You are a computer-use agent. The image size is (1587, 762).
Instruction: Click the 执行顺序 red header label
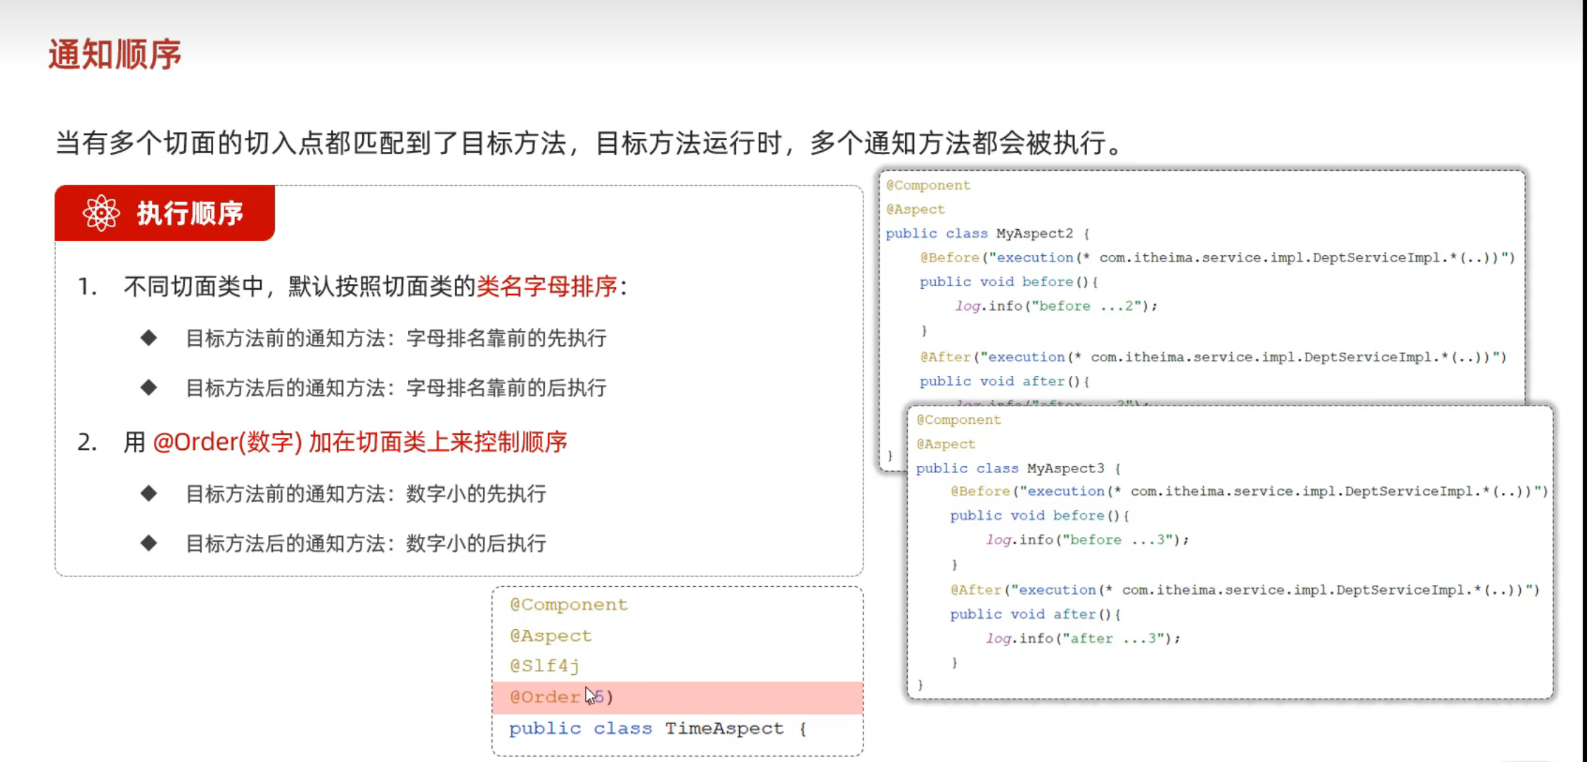pyautogui.click(x=190, y=213)
